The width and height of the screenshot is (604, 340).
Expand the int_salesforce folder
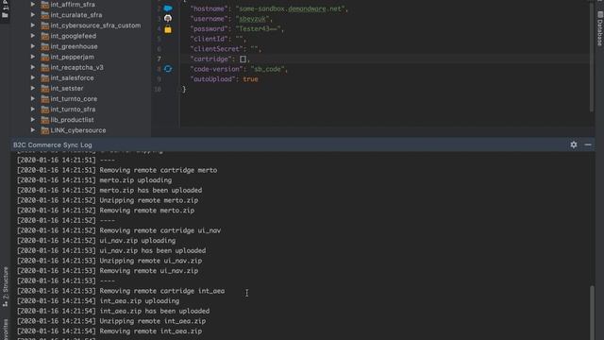pyautogui.click(x=33, y=77)
